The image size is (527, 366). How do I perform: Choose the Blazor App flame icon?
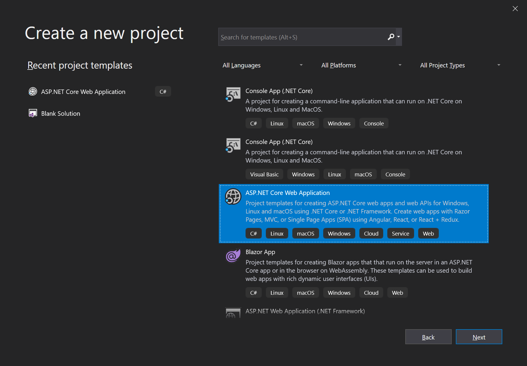(233, 256)
